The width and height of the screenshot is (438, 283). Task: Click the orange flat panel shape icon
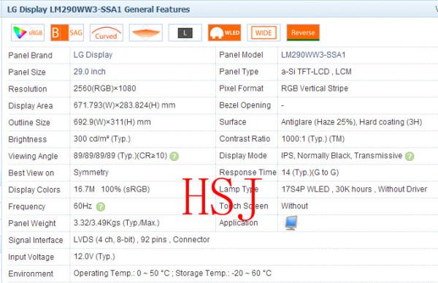(146, 33)
